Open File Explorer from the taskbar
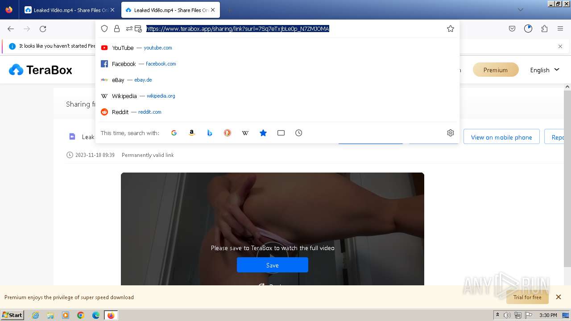Image resolution: width=571 pixels, height=321 pixels. click(50, 315)
